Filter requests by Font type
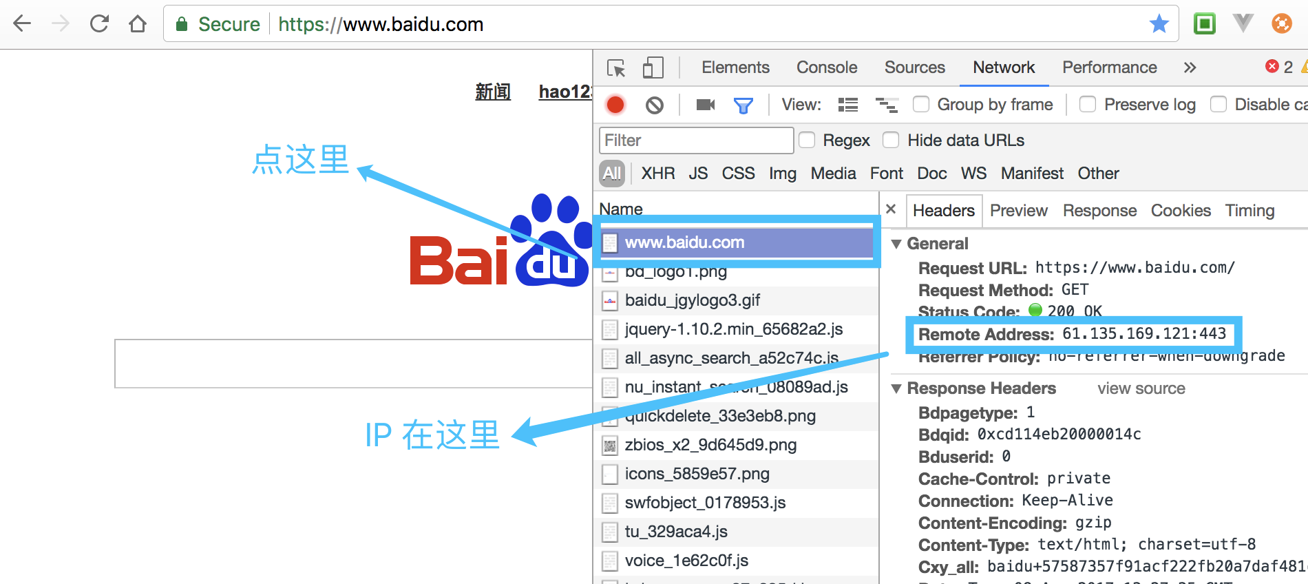The height and width of the screenshot is (584, 1308). 887,173
